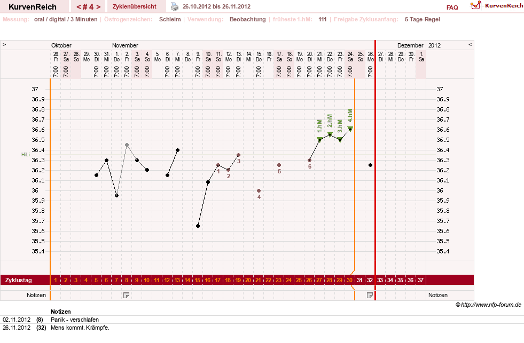Click the 'früheste 1.hM' value 111
The image size is (524, 343).
point(323,19)
